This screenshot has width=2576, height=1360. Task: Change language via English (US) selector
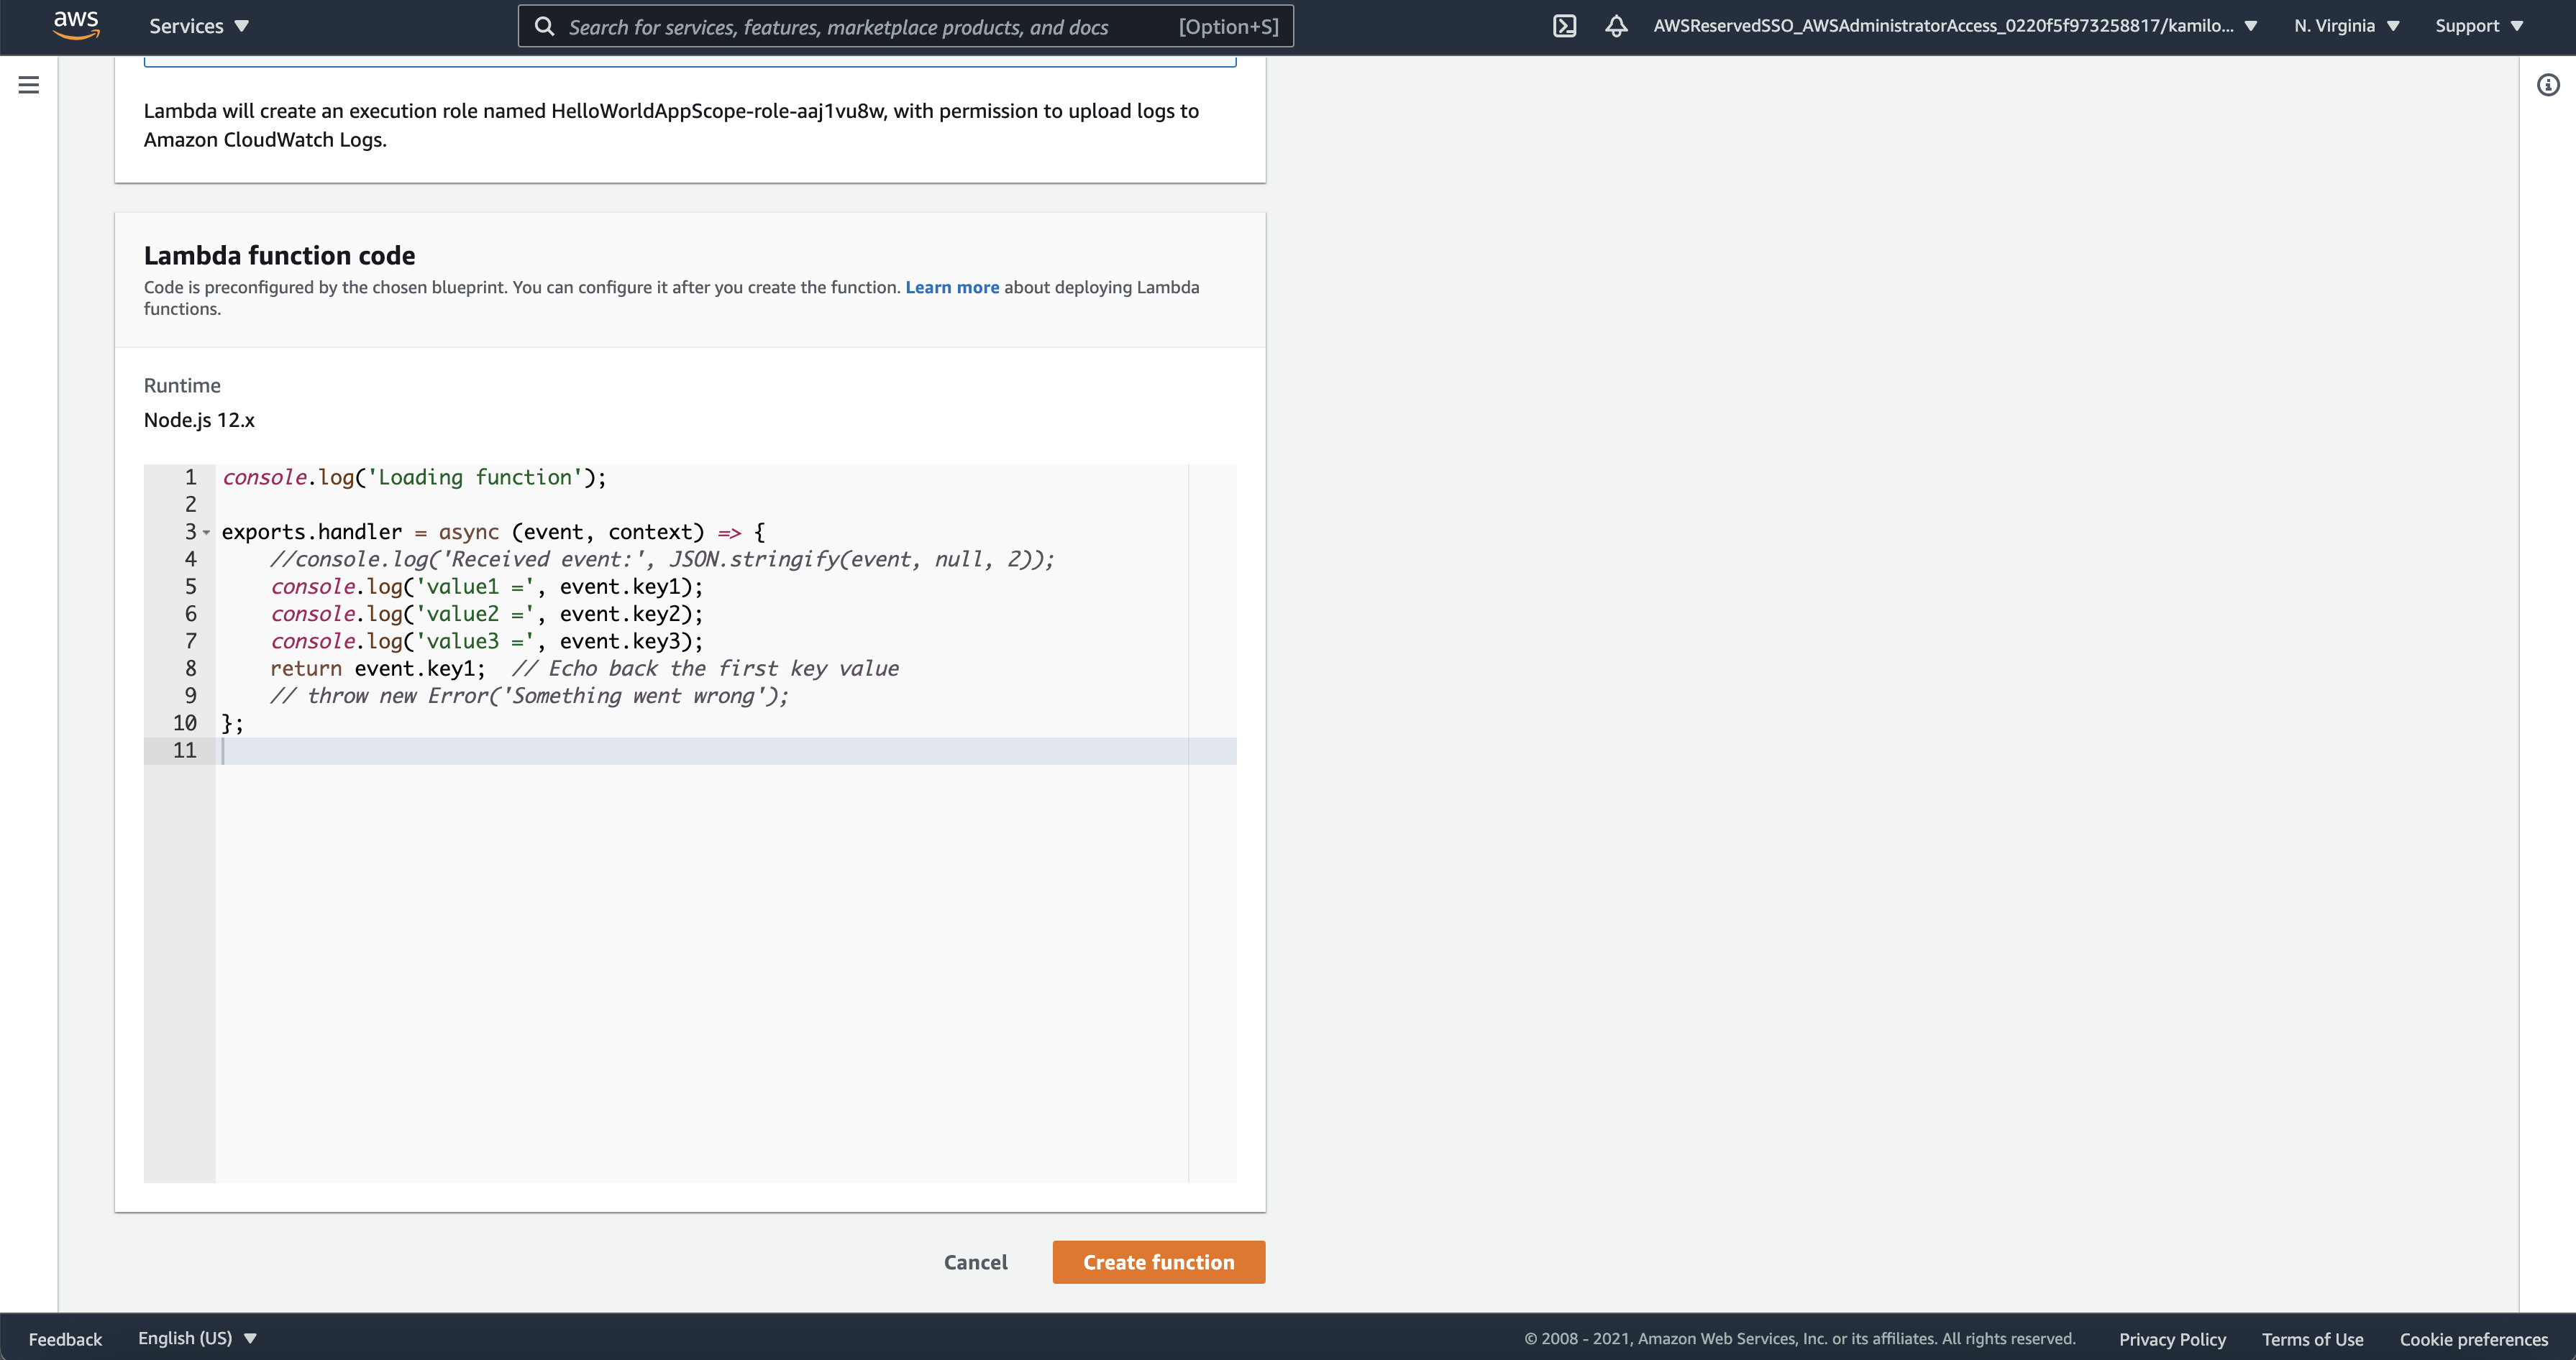[x=197, y=1338]
